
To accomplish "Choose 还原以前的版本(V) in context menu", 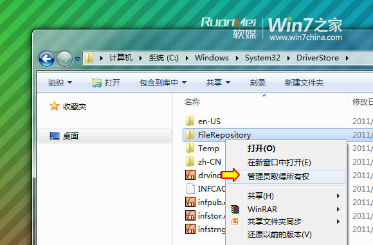I will pyautogui.click(x=280, y=235).
